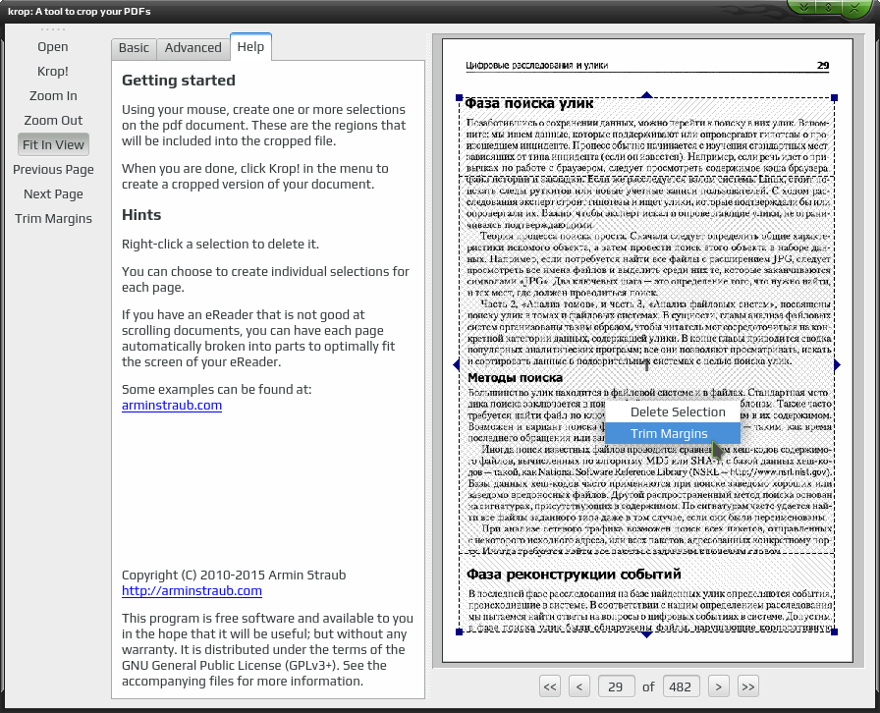The image size is (880, 713).
Task: Click the Krop! action
Action: 53,72
